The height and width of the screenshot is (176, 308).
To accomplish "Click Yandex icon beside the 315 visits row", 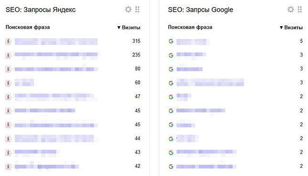I will [x=8, y=41].
